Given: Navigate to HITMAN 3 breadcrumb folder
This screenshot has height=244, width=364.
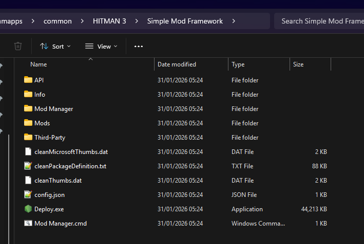Looking at the screenshot, I should pyautogui.click(x=109, y=21).
